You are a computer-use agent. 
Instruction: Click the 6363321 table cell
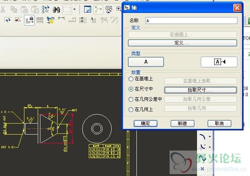[x=96, y=149]
